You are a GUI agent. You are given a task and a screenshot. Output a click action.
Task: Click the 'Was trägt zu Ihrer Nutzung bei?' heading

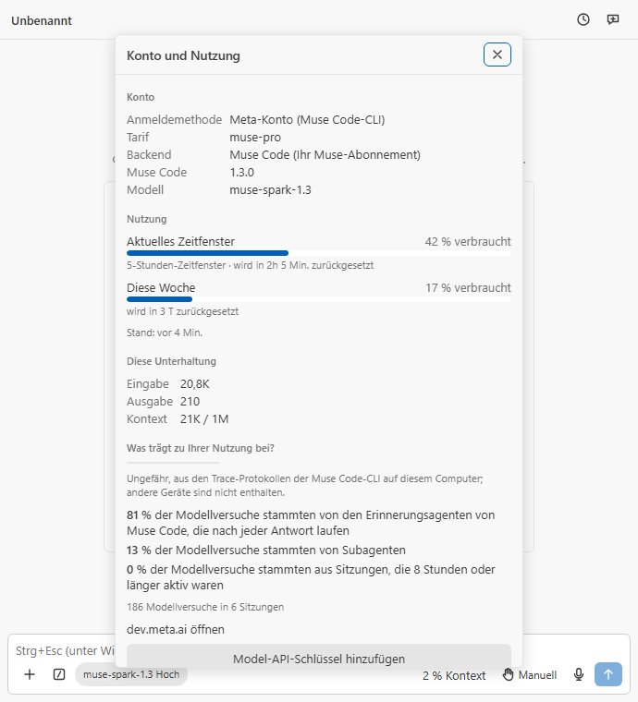tap(201, 448)
